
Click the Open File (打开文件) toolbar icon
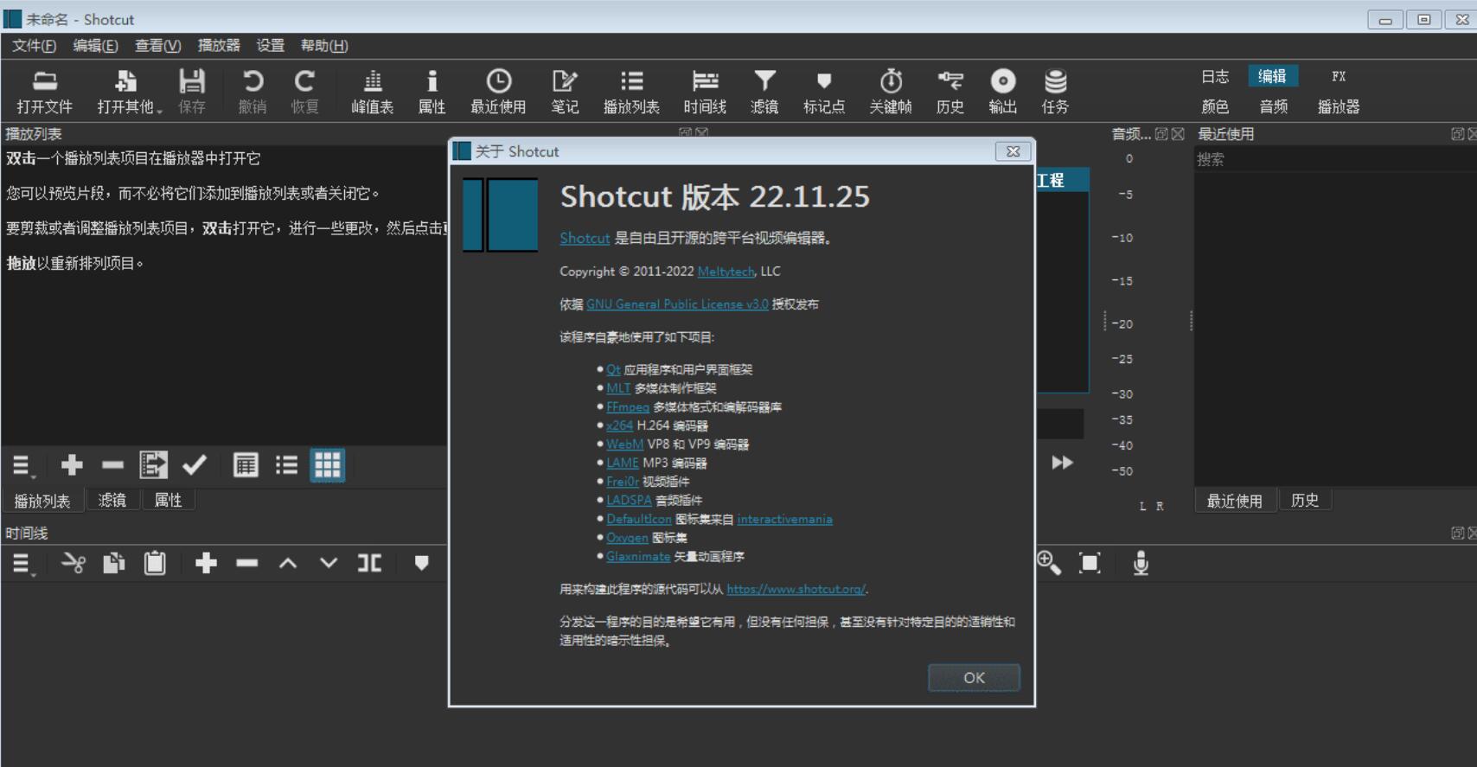pyautogui.click(x=45, y=91)
